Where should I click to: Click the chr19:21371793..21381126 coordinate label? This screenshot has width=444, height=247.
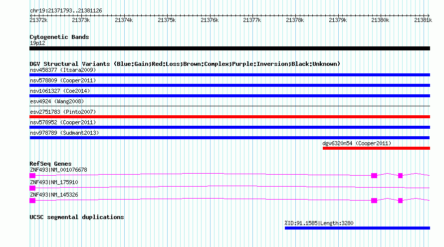pyautogui.click(x=66, y=11)
